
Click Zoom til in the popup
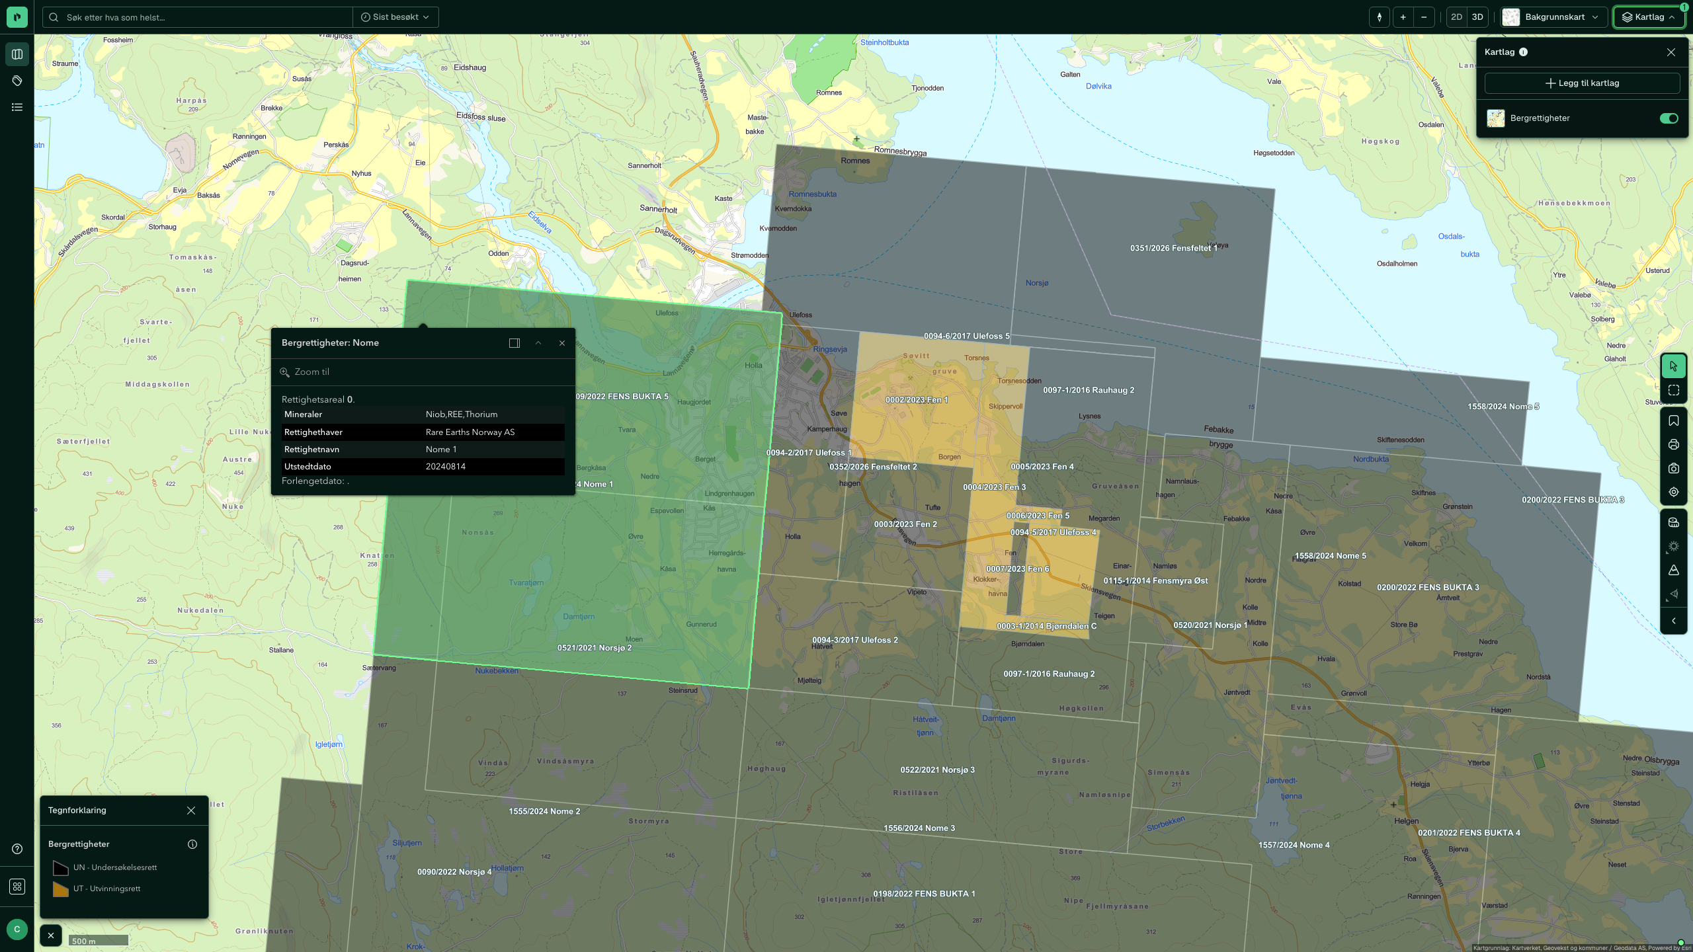(305, 372)
